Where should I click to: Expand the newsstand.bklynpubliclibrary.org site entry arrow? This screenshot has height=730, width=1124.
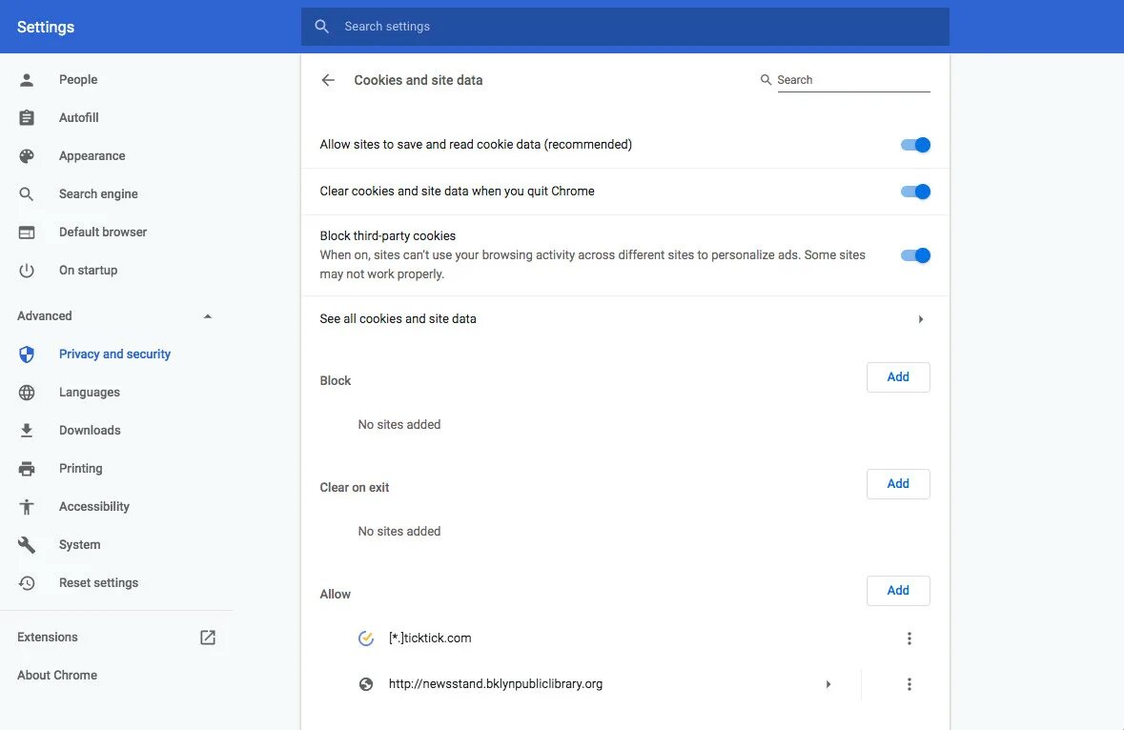(828, 684)
